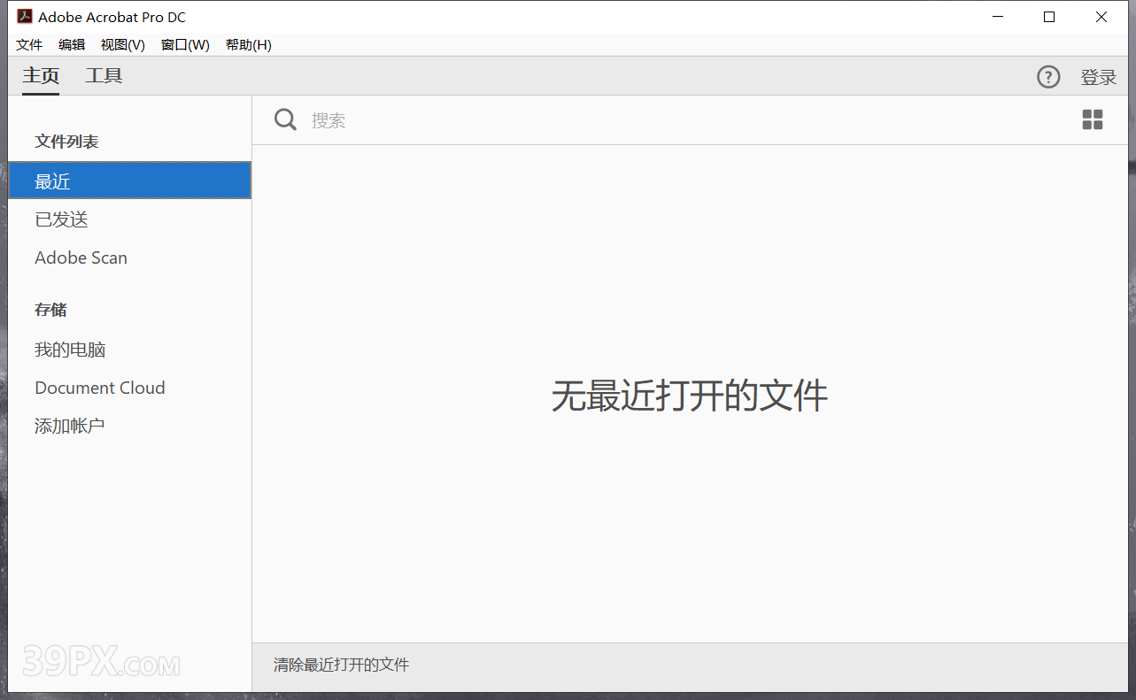This screenshot has width=1136, height=700.
Task: Open the 帮助(H) menu
Action: point(249,45)
